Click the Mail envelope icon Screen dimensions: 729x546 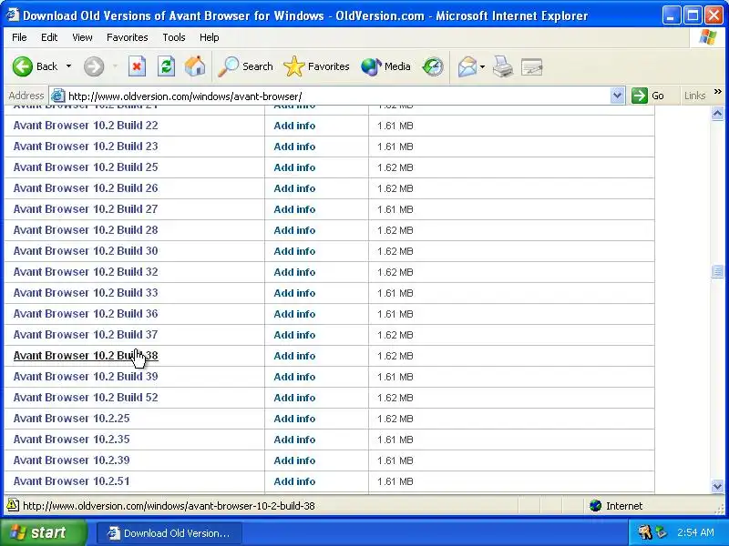click(467, 66)
